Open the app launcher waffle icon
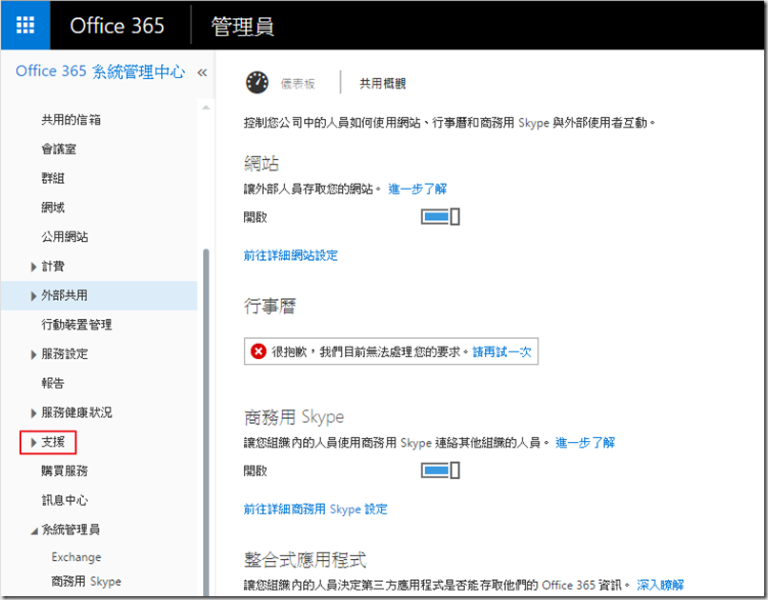This screenshot has height=600, width=768. [26, 26]
